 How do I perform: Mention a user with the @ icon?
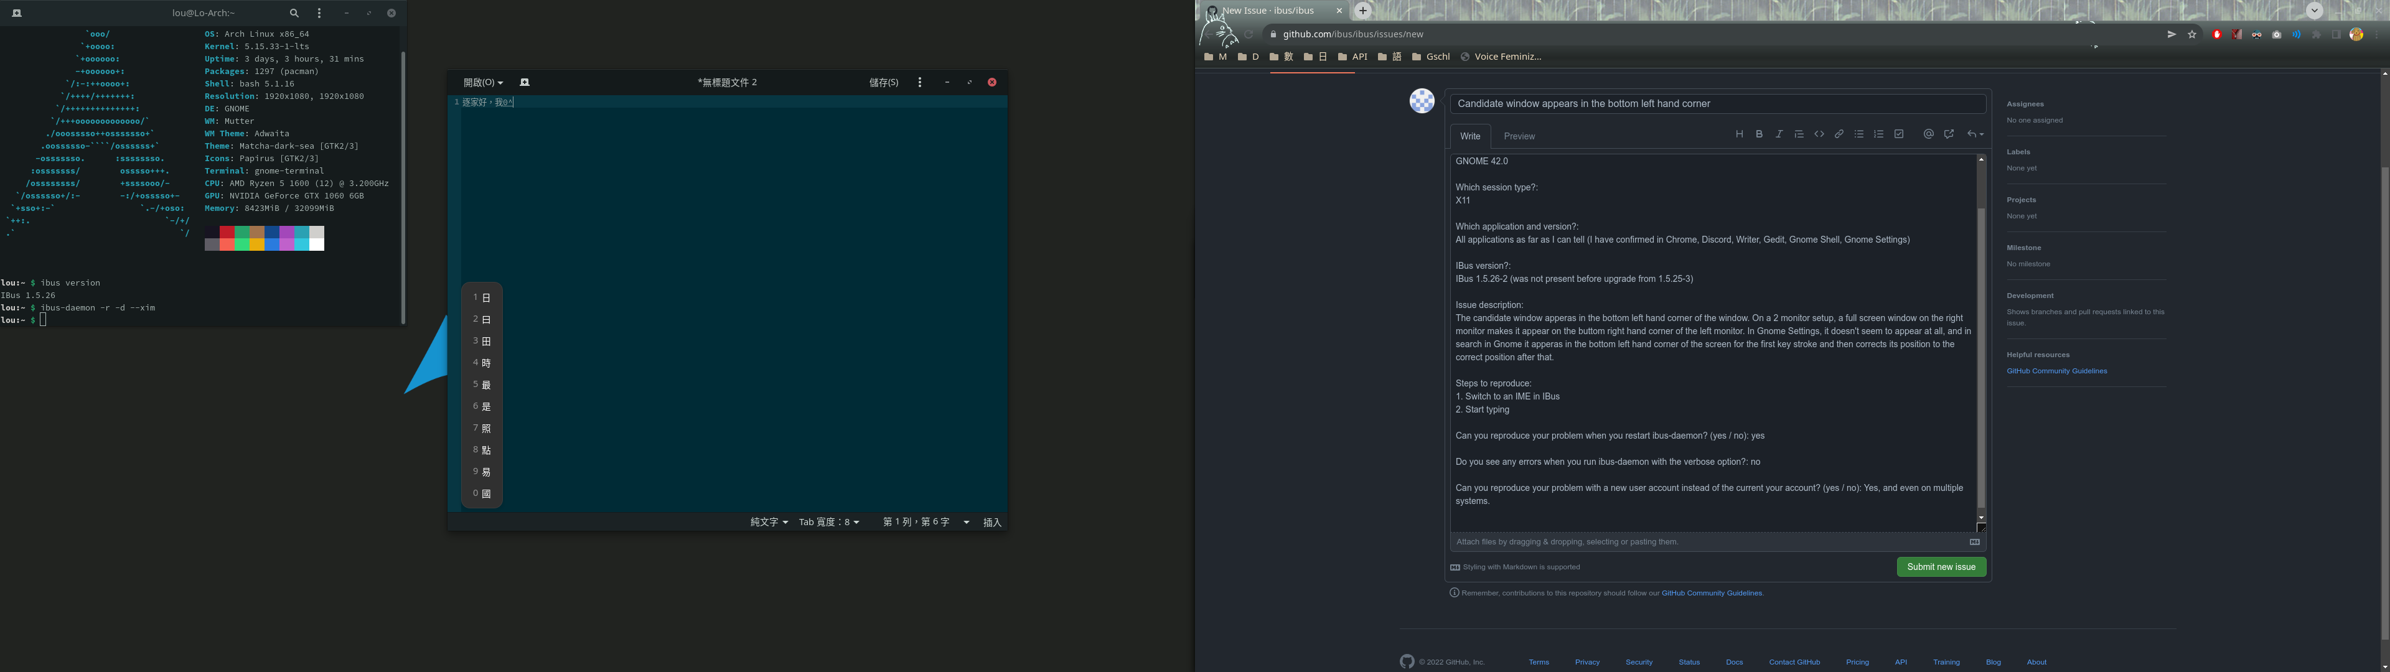point(1928,134)
